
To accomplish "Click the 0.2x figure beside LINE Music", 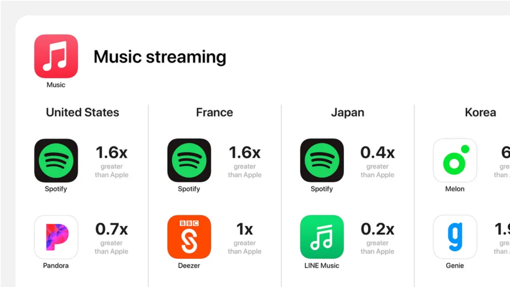I will [377, 229].
